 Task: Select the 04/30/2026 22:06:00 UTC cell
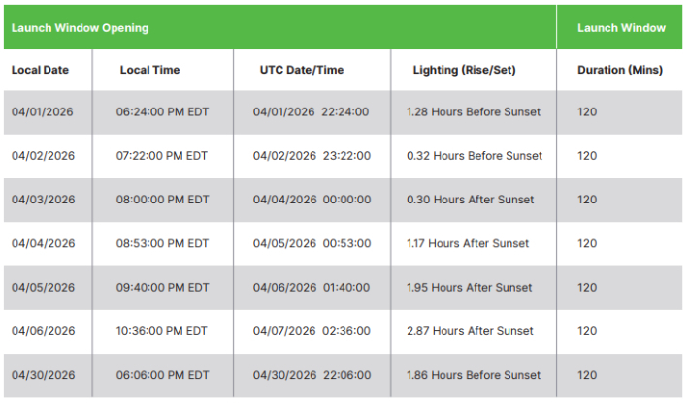coord(312,375)
